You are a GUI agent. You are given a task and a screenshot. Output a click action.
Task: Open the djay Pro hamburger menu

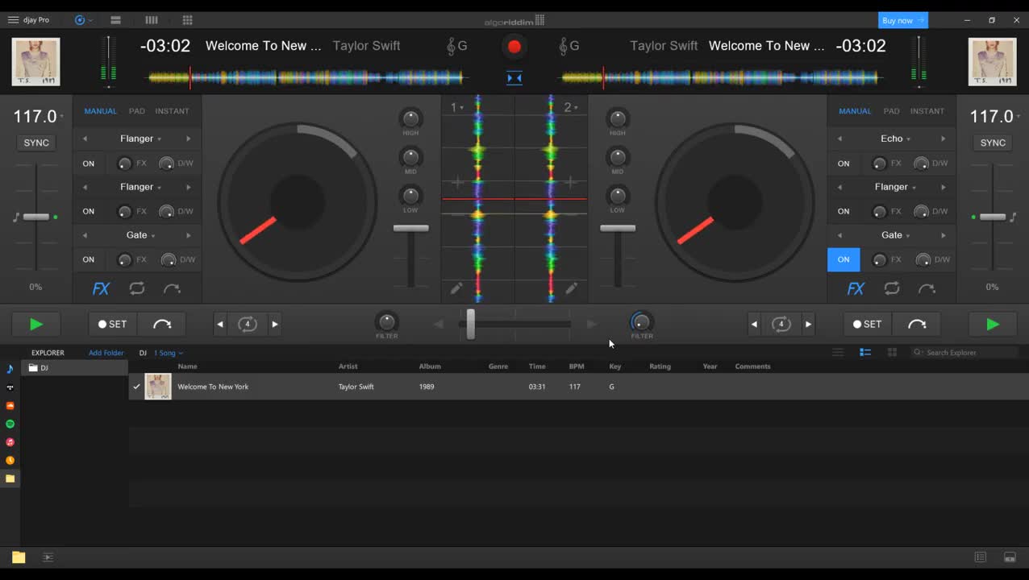13,20
